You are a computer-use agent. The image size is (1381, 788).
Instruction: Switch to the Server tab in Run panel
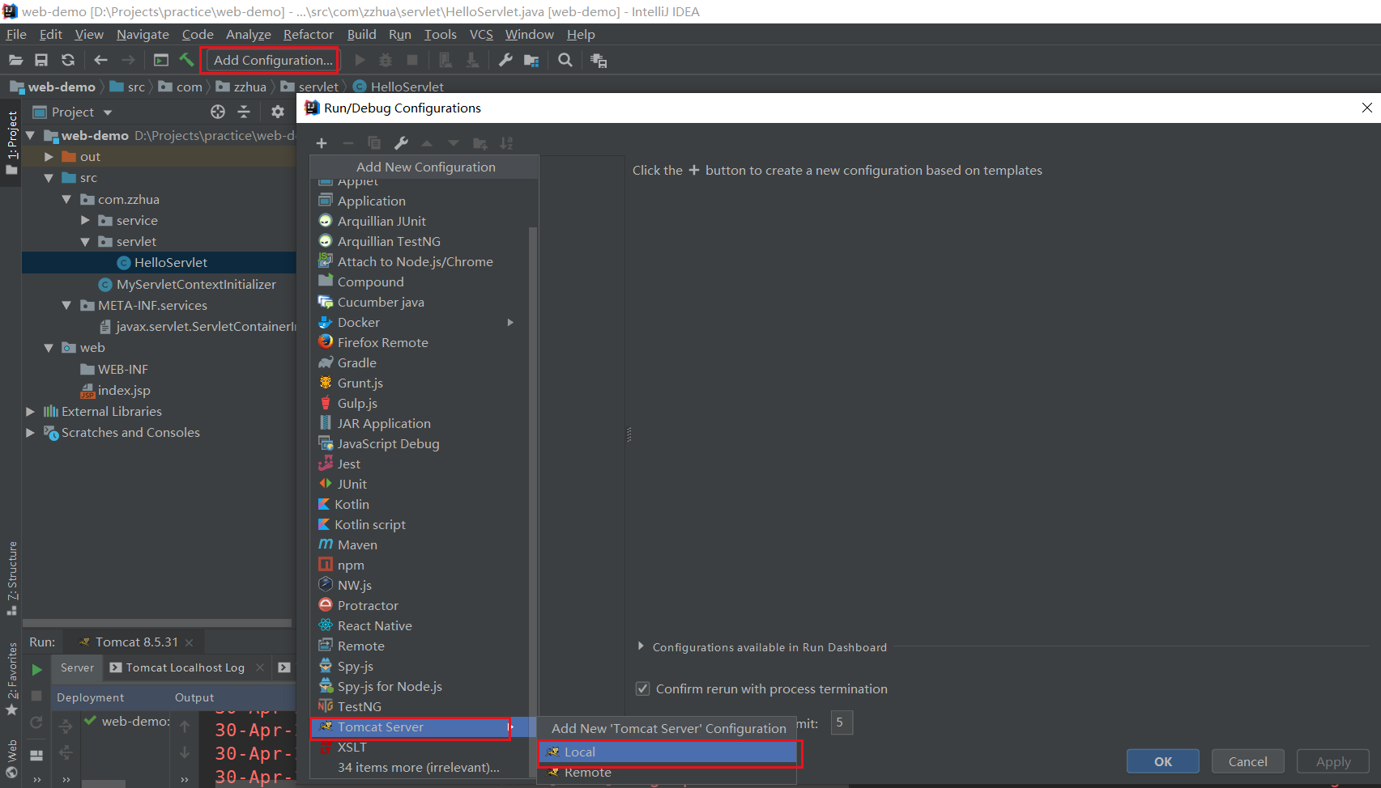pos(77,667)
